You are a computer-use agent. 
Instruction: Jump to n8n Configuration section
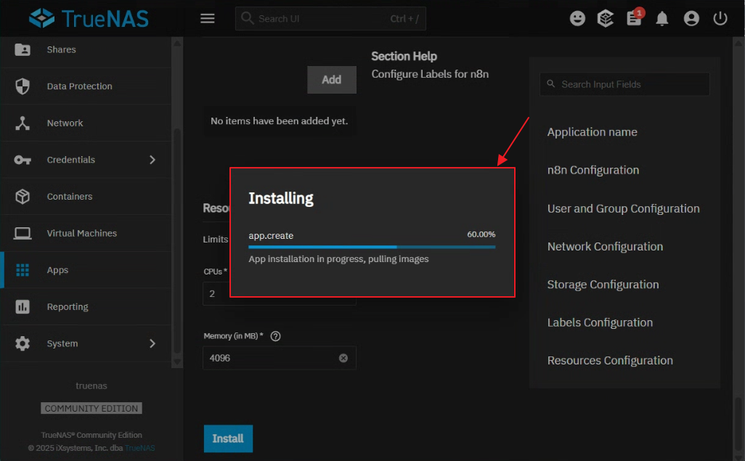(593, 170)
